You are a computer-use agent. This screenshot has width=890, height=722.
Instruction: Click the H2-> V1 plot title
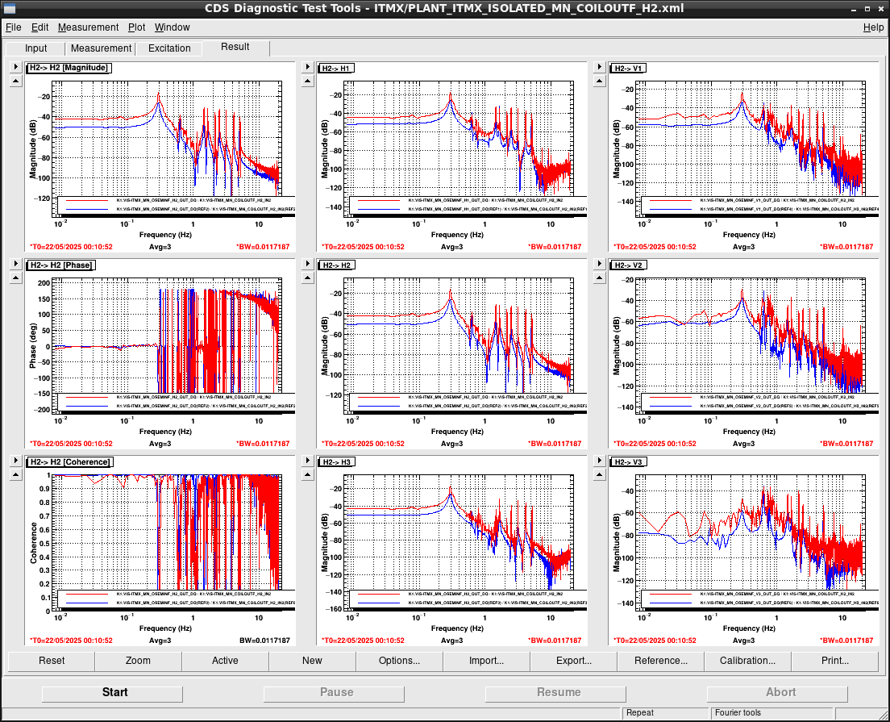coord(628,69)
